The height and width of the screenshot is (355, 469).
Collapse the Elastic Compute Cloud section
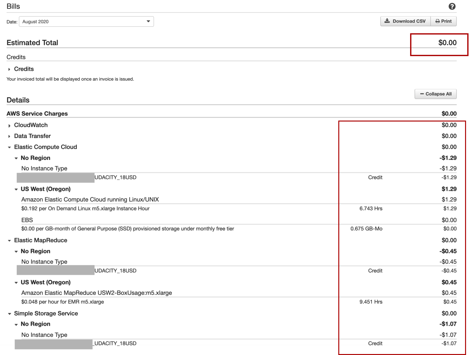pos(9,147)
